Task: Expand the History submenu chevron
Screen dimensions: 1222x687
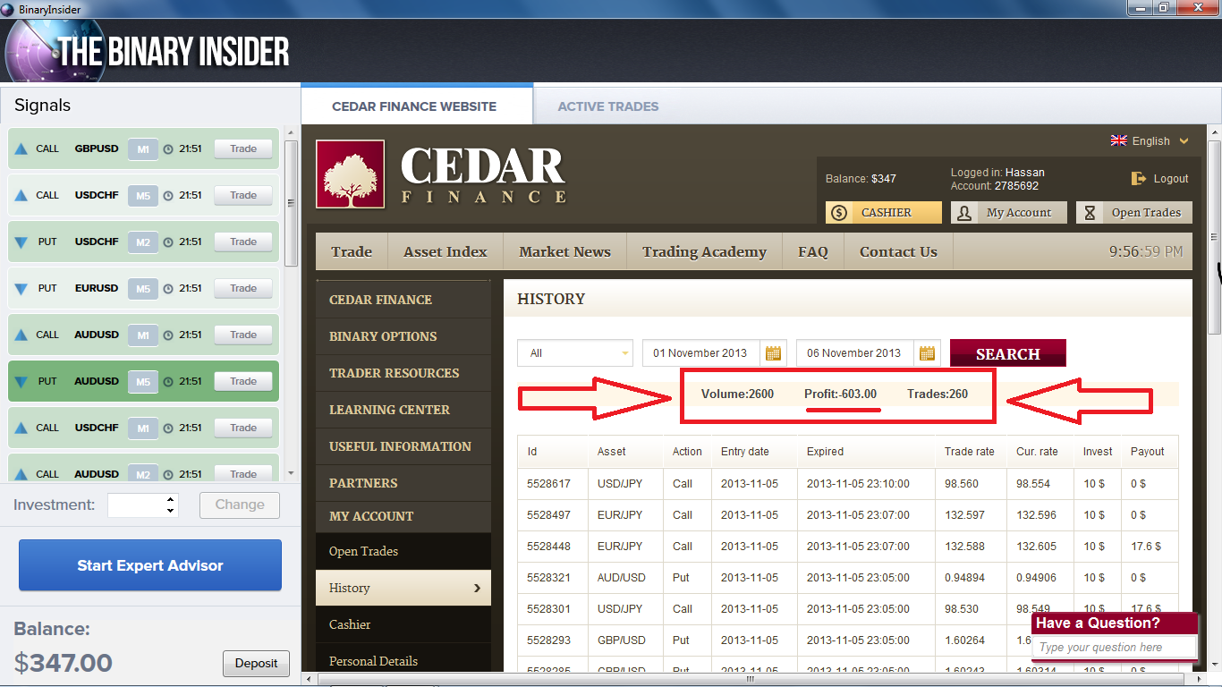Action: coord(477,588)
